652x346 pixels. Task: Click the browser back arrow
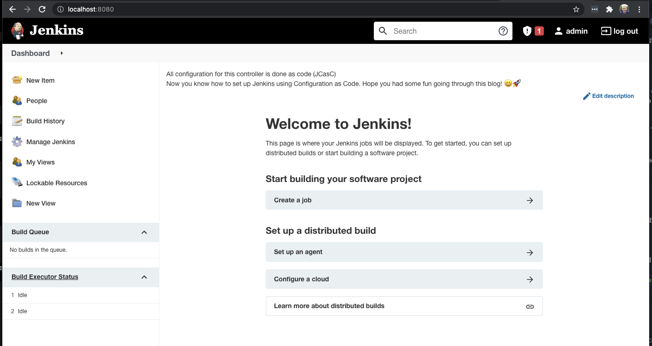(x=12, y=9)
